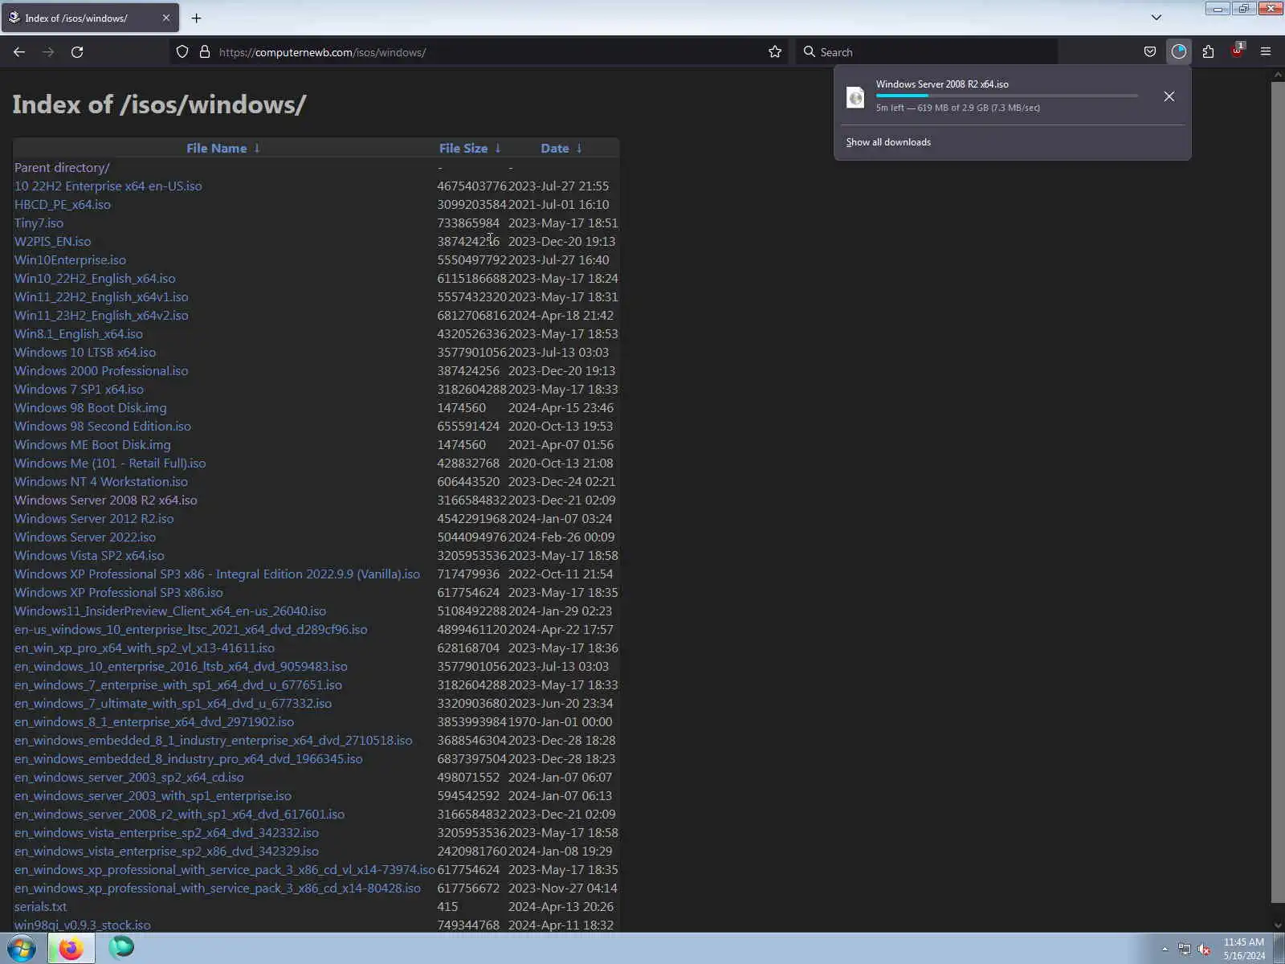This screenshot has width=1285, height=964.
Task: Open the Extensions puzzle icon
Action: tap(1208, 52)
